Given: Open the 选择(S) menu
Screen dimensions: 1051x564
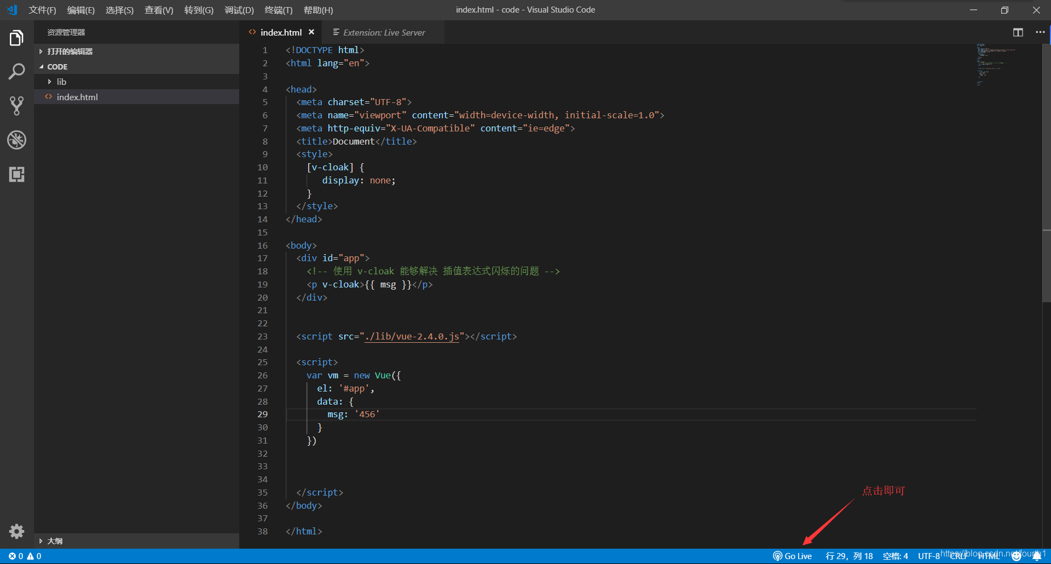Looking at the screenshot, I should tap(119, 10).
